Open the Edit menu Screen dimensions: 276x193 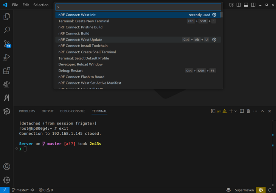(26, 5)
